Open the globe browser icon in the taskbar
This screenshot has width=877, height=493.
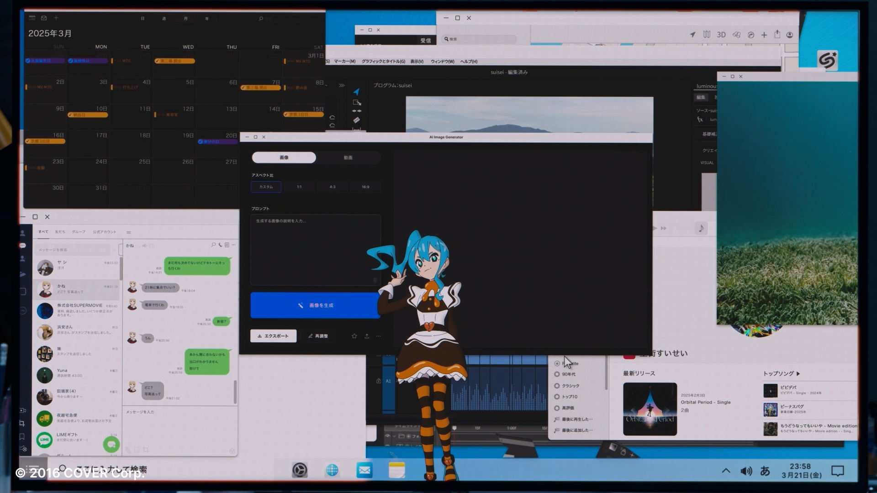click(332, 470)
